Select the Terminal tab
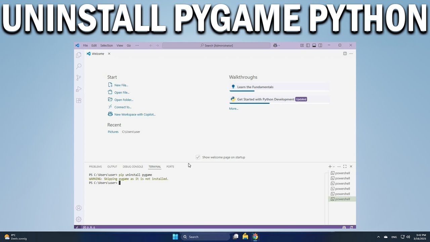The height and width of the screenshot is (242, 430). point(155,166)
